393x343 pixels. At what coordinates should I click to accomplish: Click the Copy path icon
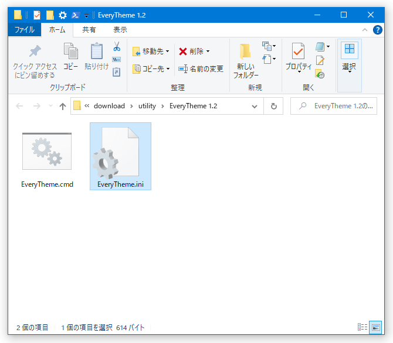117,60
